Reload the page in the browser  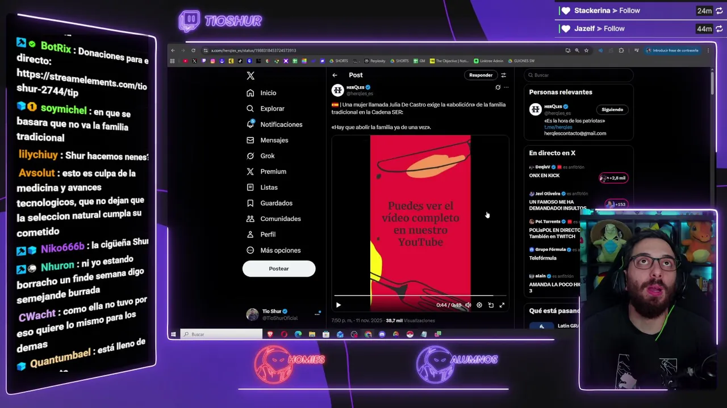pyautogui.click(x=193, y=50)
